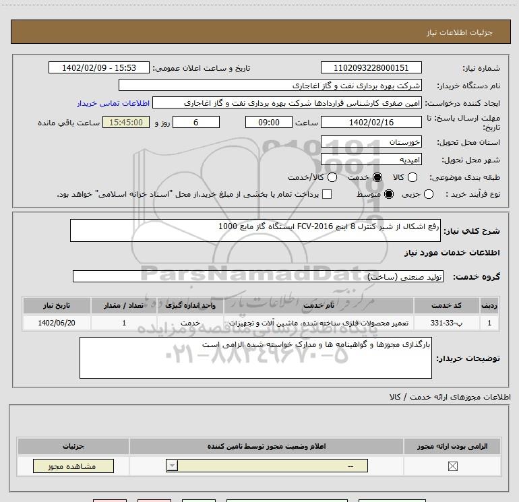Click the service name cell تعمیر محصولات فلزی
Image resolution: width=519 pixels, height=502 pixels.
click(319, 323)
